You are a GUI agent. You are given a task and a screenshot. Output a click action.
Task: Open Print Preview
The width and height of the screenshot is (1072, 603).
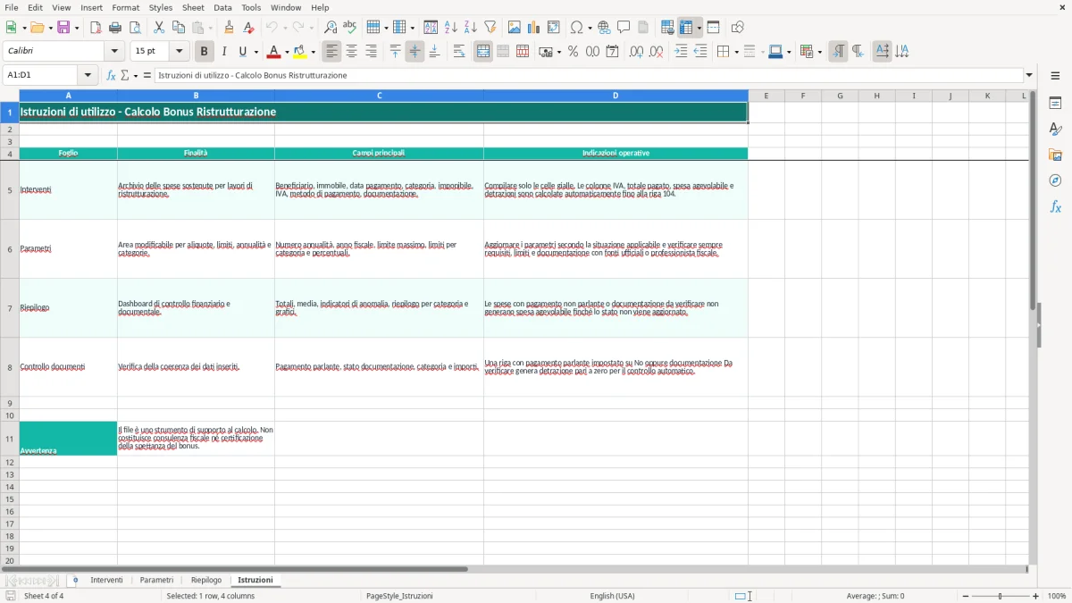[135, 28]
